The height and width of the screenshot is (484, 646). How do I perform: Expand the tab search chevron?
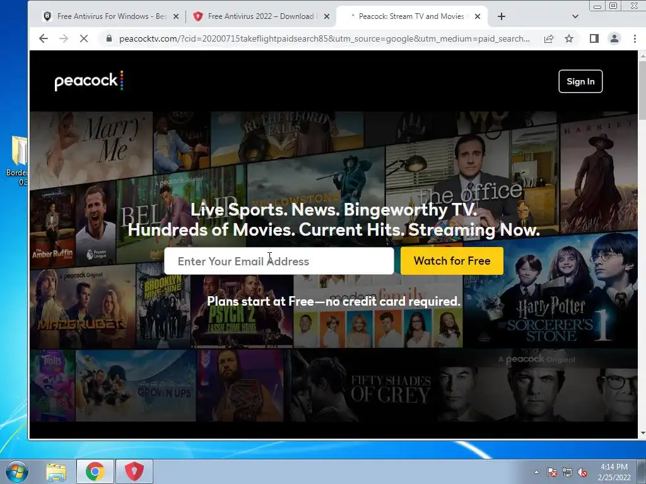(575, 16)
